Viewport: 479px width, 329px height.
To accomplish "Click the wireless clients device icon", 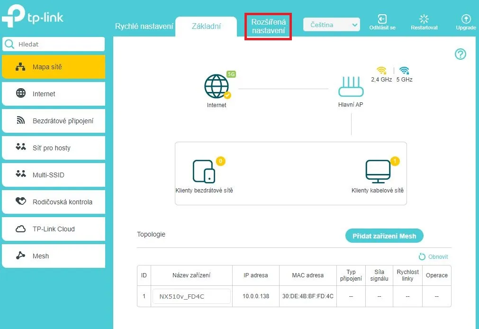I will tap(204, 171).
